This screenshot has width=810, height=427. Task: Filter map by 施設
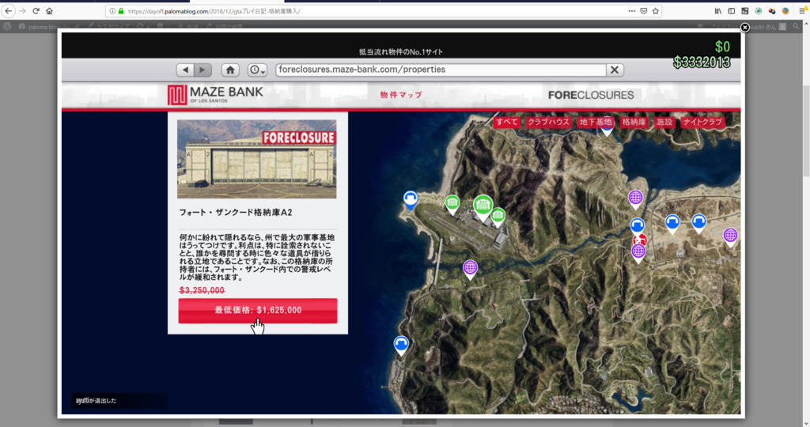pos(664,123)
